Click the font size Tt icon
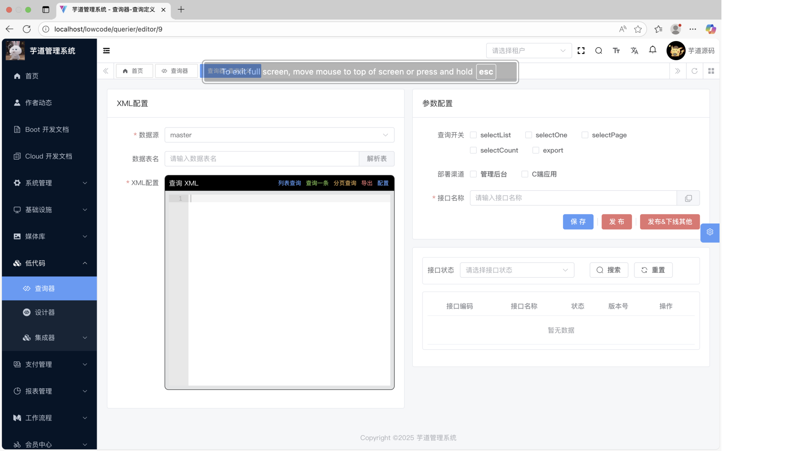 (x=616, y=50)
